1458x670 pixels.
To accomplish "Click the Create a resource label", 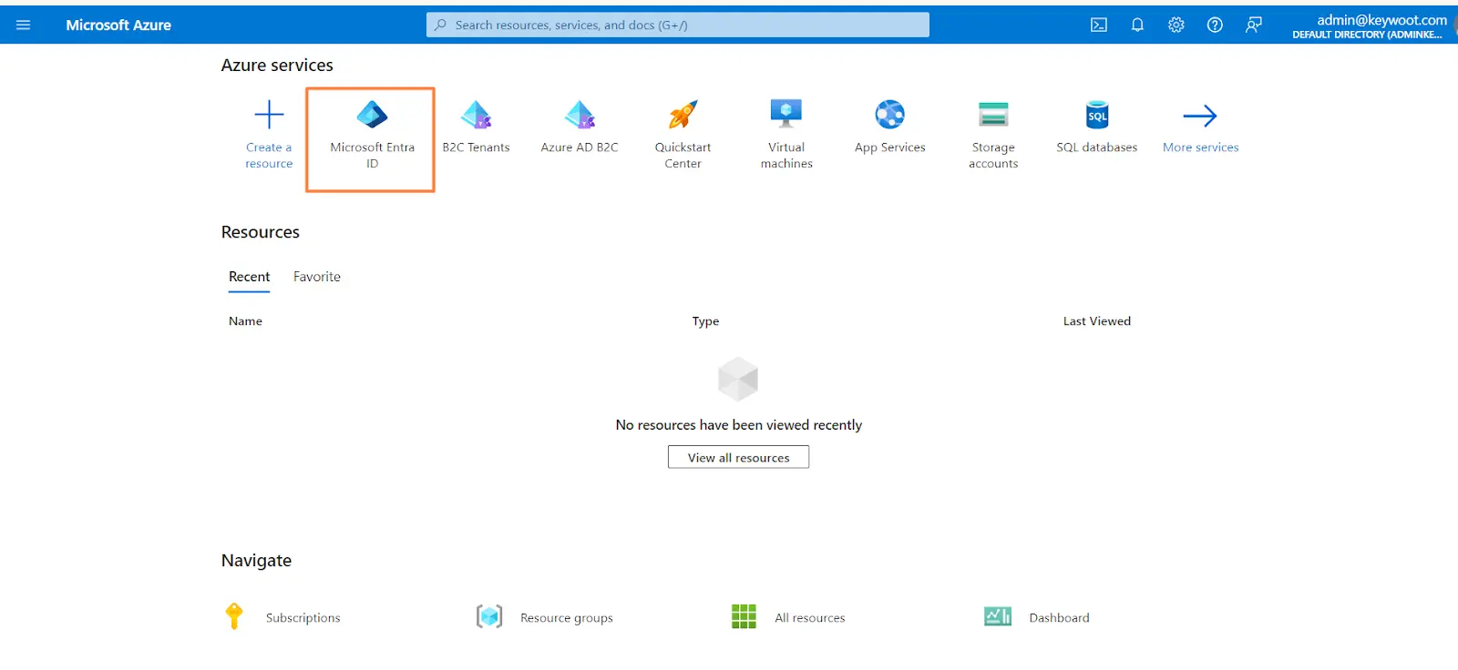I will click(269, 156).
